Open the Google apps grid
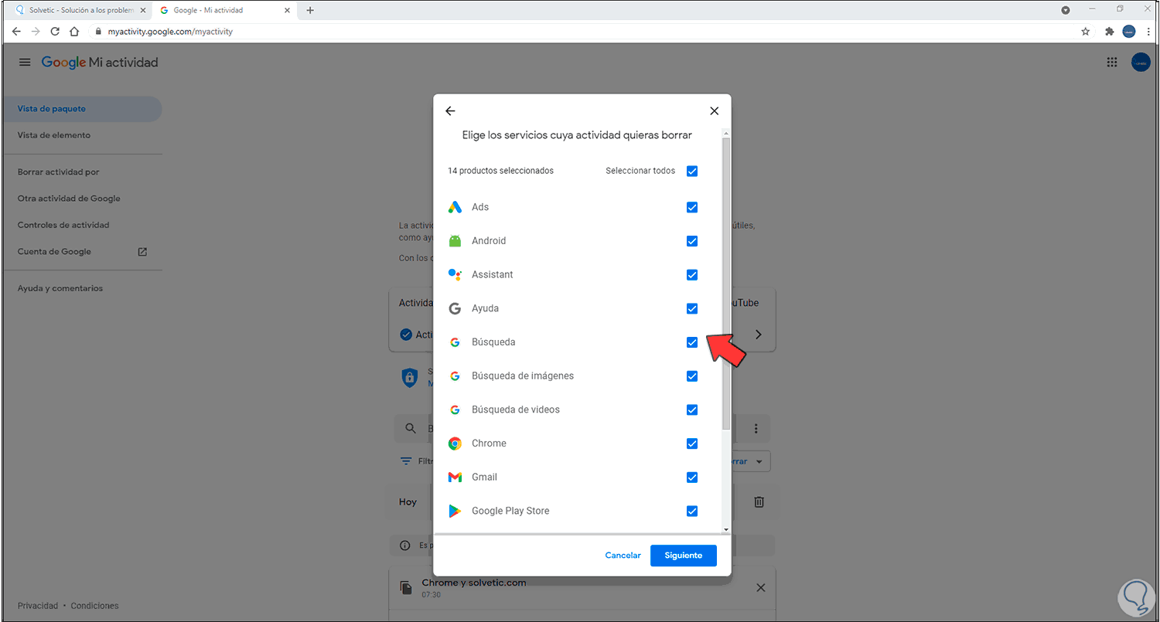The width and height of the screenshot is (1160, 622). point(1112,63)
